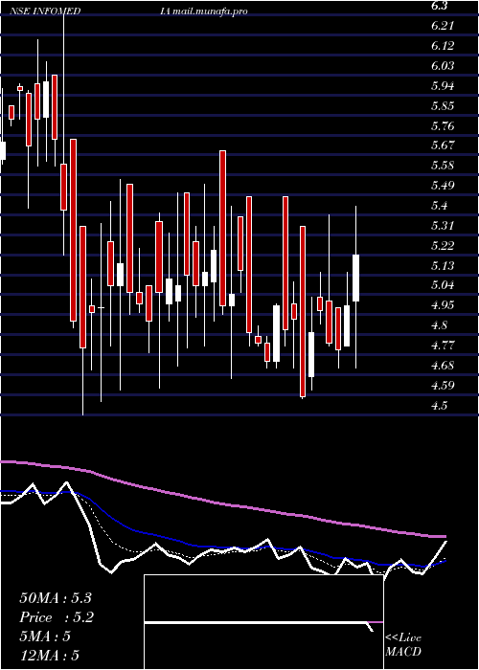
Task: Click the 5MA : 5 legend text
Action: tap(45, 636)
